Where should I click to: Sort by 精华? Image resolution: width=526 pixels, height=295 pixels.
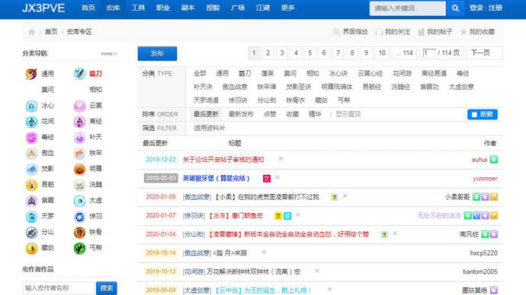(315, 114)
